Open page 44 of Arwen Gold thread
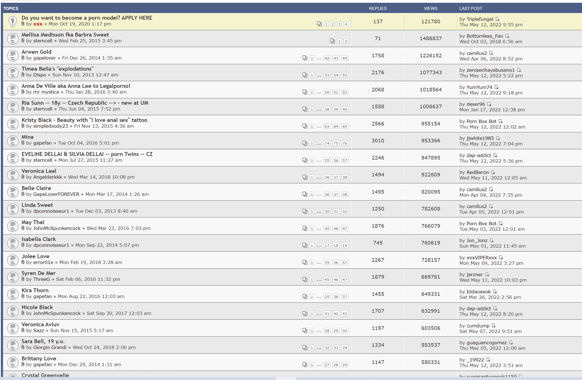 (x=345, y=58)
